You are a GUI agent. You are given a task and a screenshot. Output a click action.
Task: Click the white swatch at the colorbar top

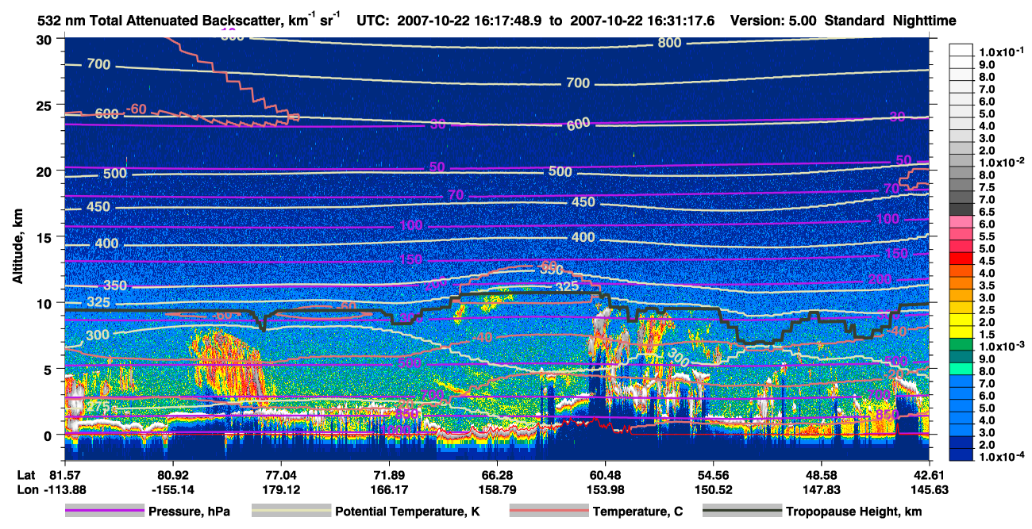pos(961,50)
